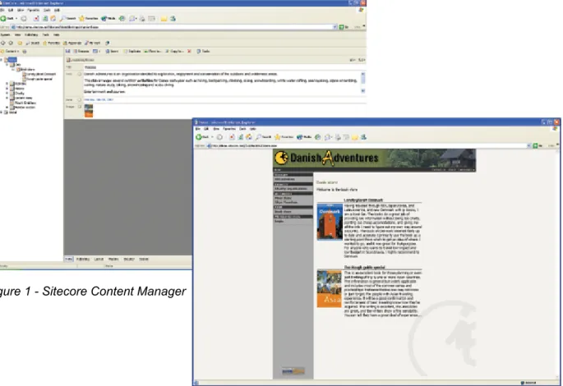Click date link value in Date field

point(99,99)
